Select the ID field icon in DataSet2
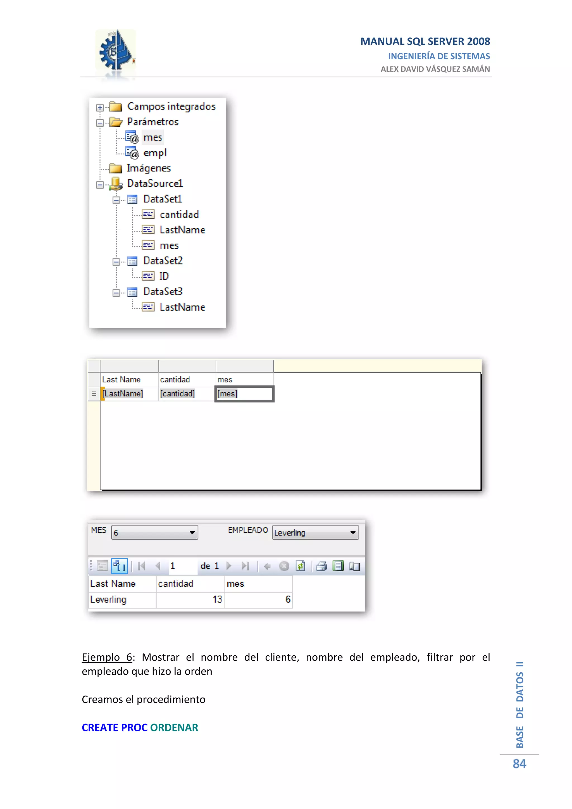The width and height of the screenshot is (572, 809). point(148,276)
